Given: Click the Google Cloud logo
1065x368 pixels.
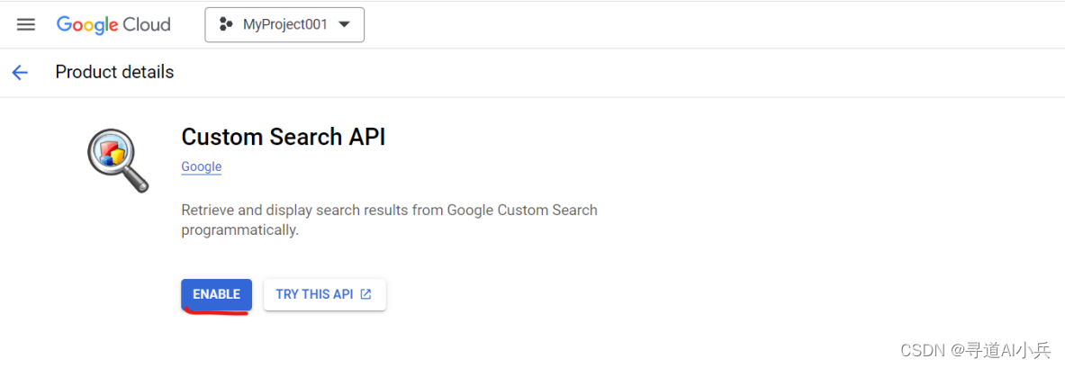Looking at the screenshot, I should pyautogui.click(x=113, y=24).
